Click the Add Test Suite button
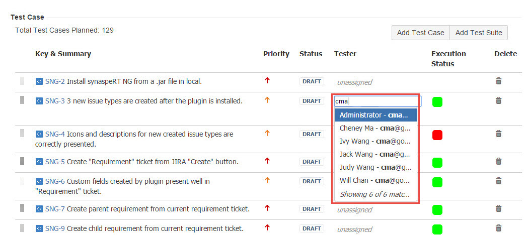This screenshot has width=528, height=235. [x=478, y=33]
